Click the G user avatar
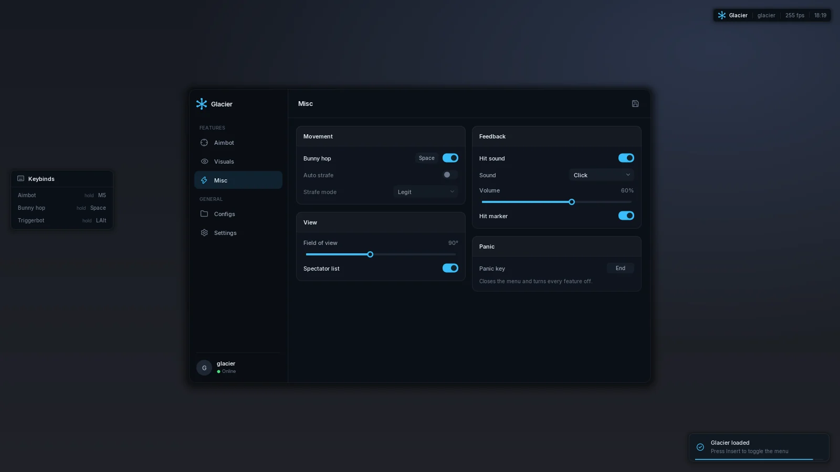840x472 pixels. coord(204,368)
